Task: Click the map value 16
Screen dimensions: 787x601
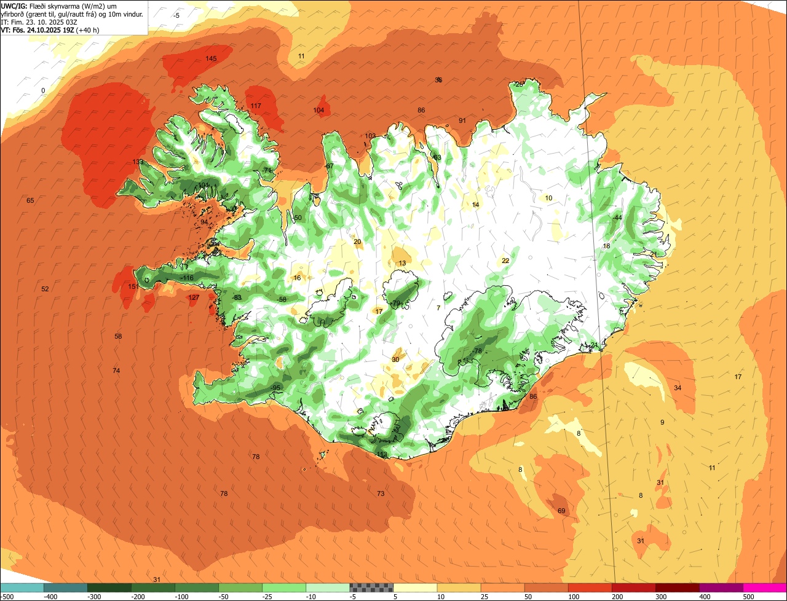Action: 297,278
